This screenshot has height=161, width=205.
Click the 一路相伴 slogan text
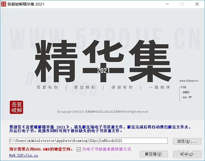tap(159, 87)
